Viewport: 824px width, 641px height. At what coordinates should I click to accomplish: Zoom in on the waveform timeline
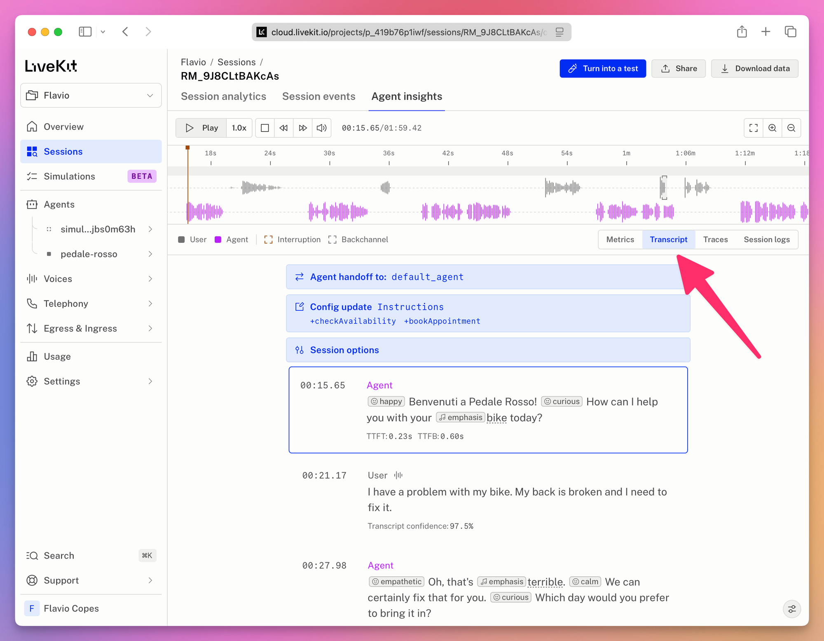click(772, 128)
